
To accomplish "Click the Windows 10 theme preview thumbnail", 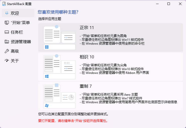I will 59,67.
